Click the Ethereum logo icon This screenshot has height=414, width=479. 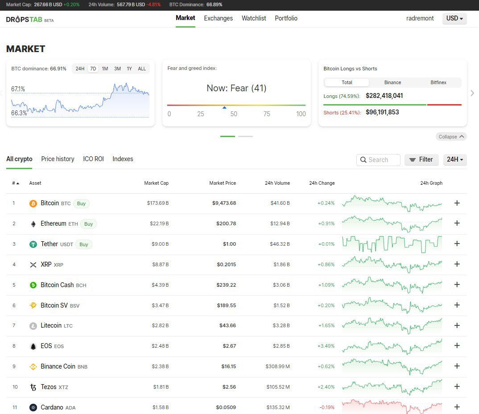pyautogui.click(x=33, y=224)
